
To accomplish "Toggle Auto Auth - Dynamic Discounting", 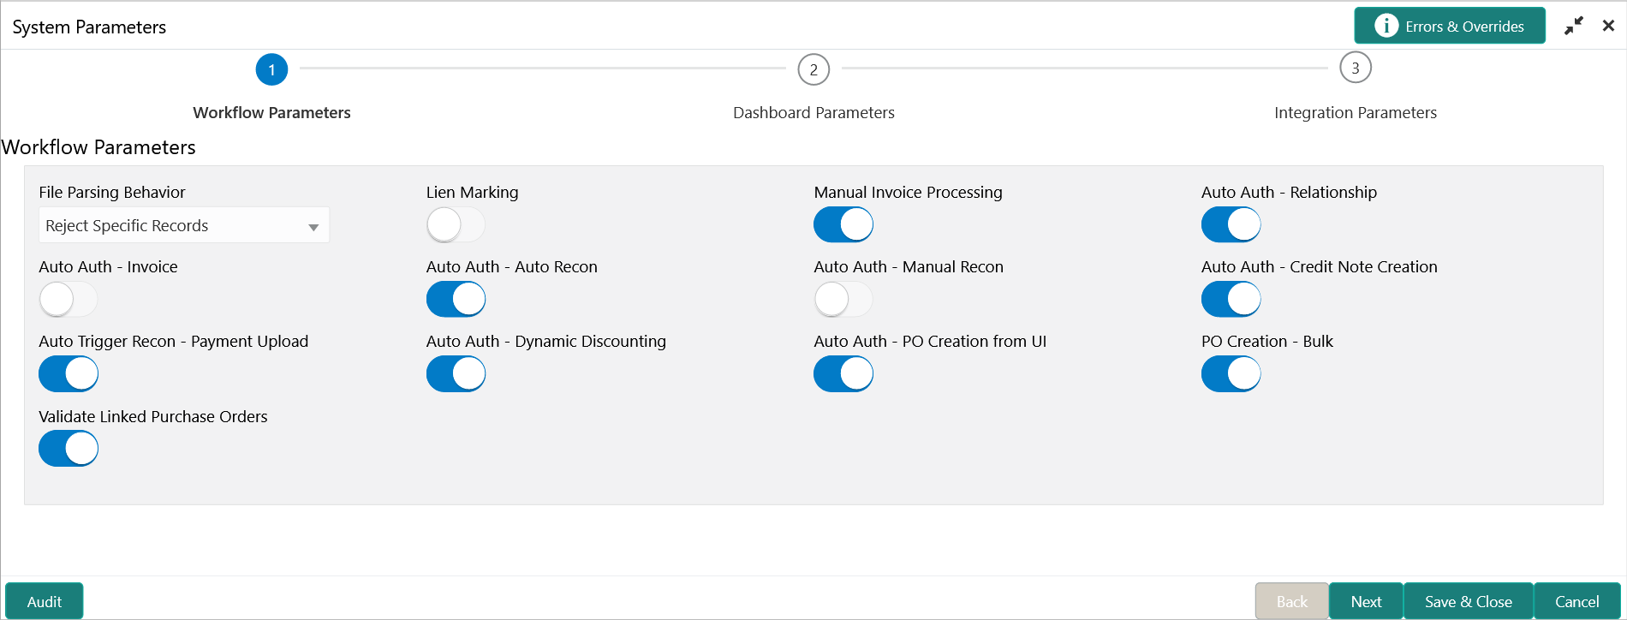I will pos(456,374).
